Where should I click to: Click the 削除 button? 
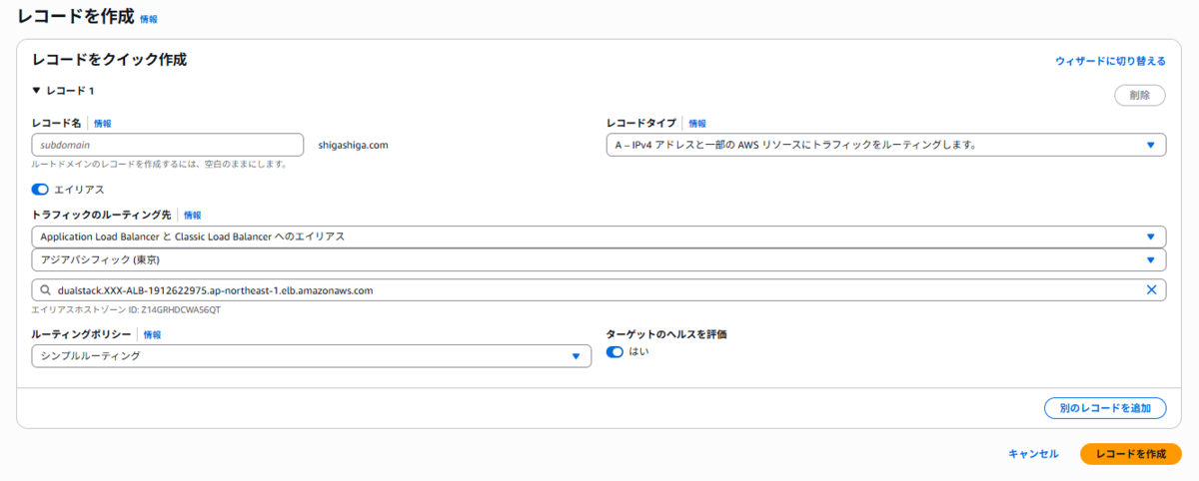[1139, 96]
